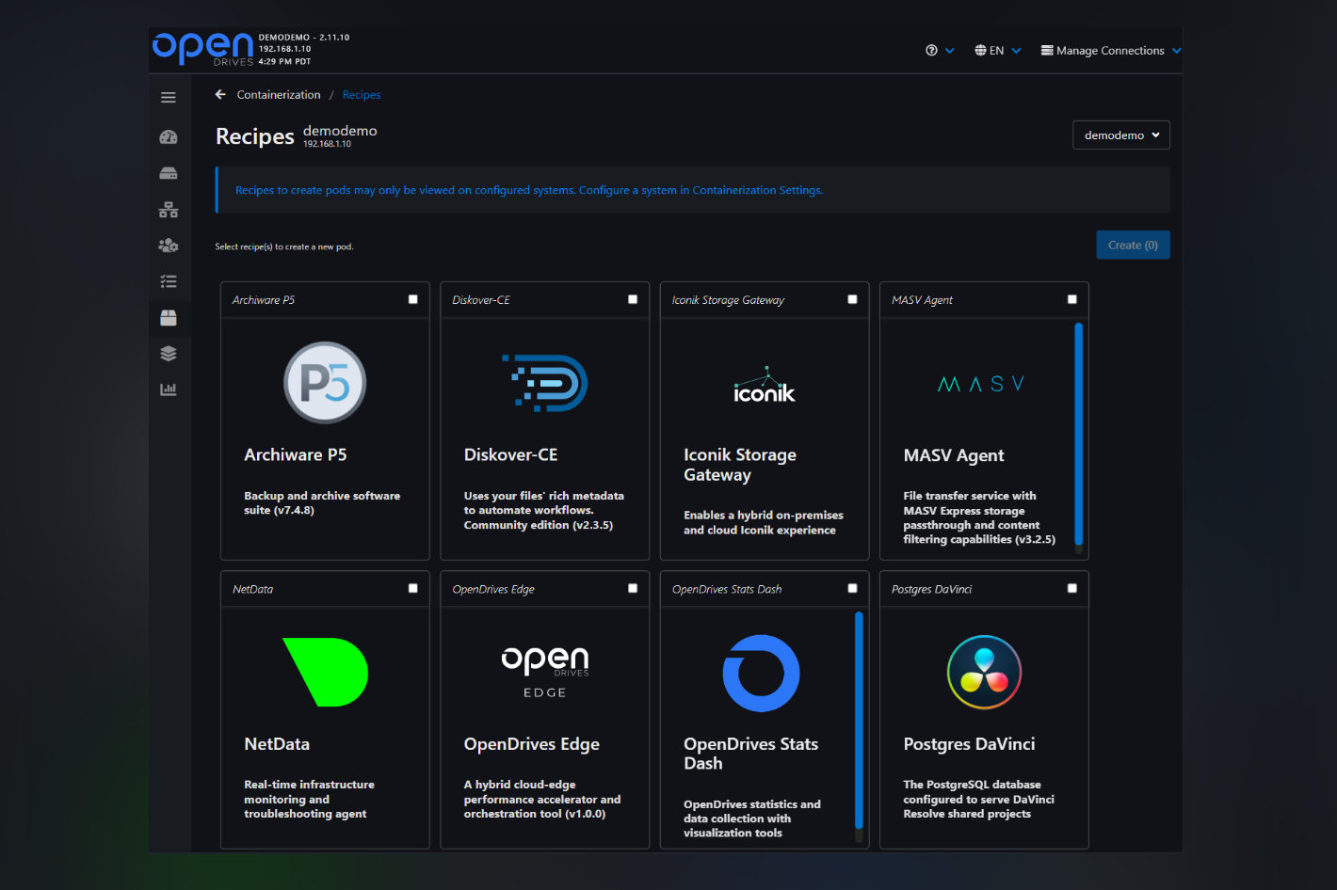1337x890 pixels.
Task: Click the MASV Agent card scrollbar
Action: pyautogui.click(x=1079, y=436)
